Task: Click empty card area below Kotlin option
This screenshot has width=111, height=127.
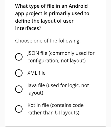Action: (x=55, y=121)
